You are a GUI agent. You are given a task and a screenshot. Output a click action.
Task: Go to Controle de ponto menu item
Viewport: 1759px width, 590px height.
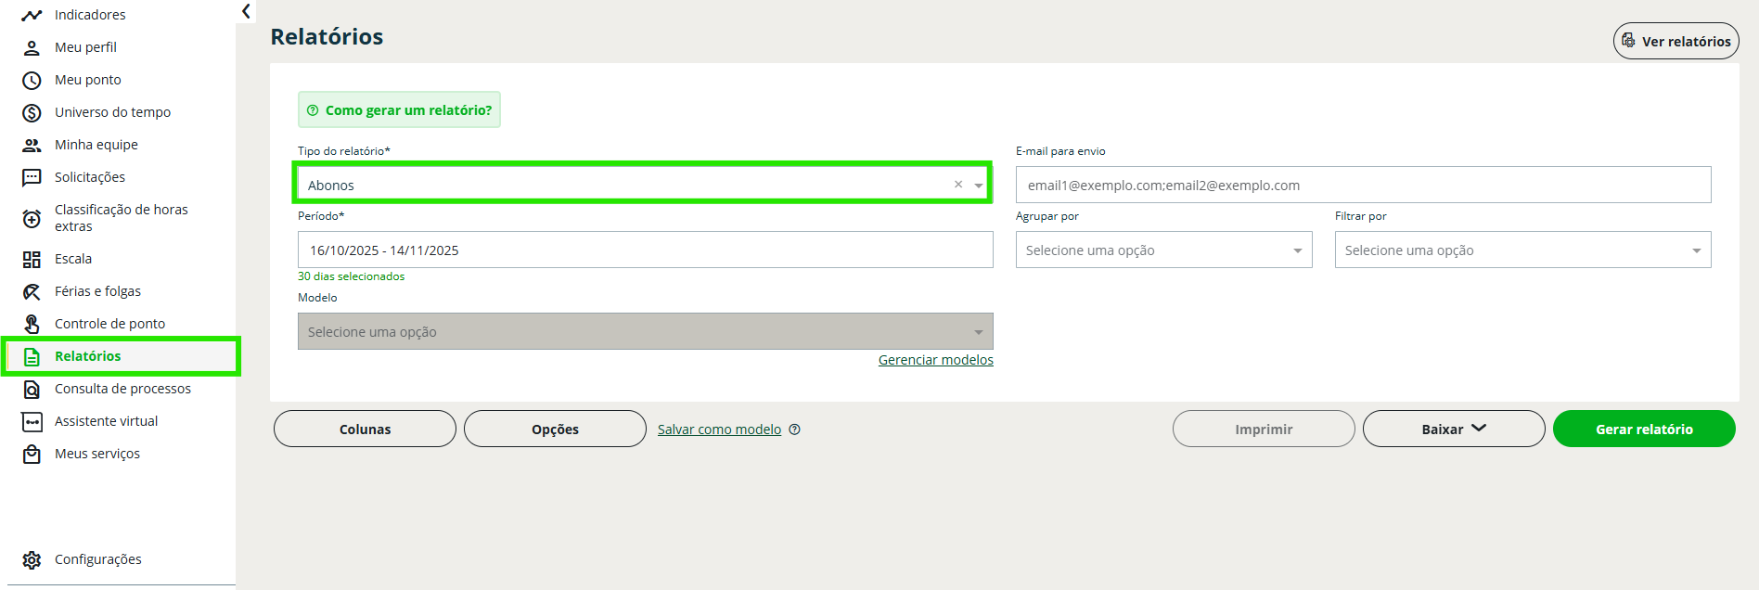(x=109, y=324)
